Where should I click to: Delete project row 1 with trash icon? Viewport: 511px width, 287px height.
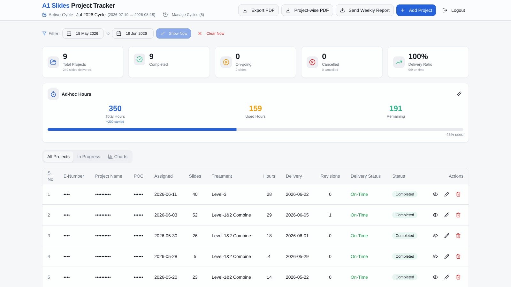pyautogui.click(x=458, y=194)
